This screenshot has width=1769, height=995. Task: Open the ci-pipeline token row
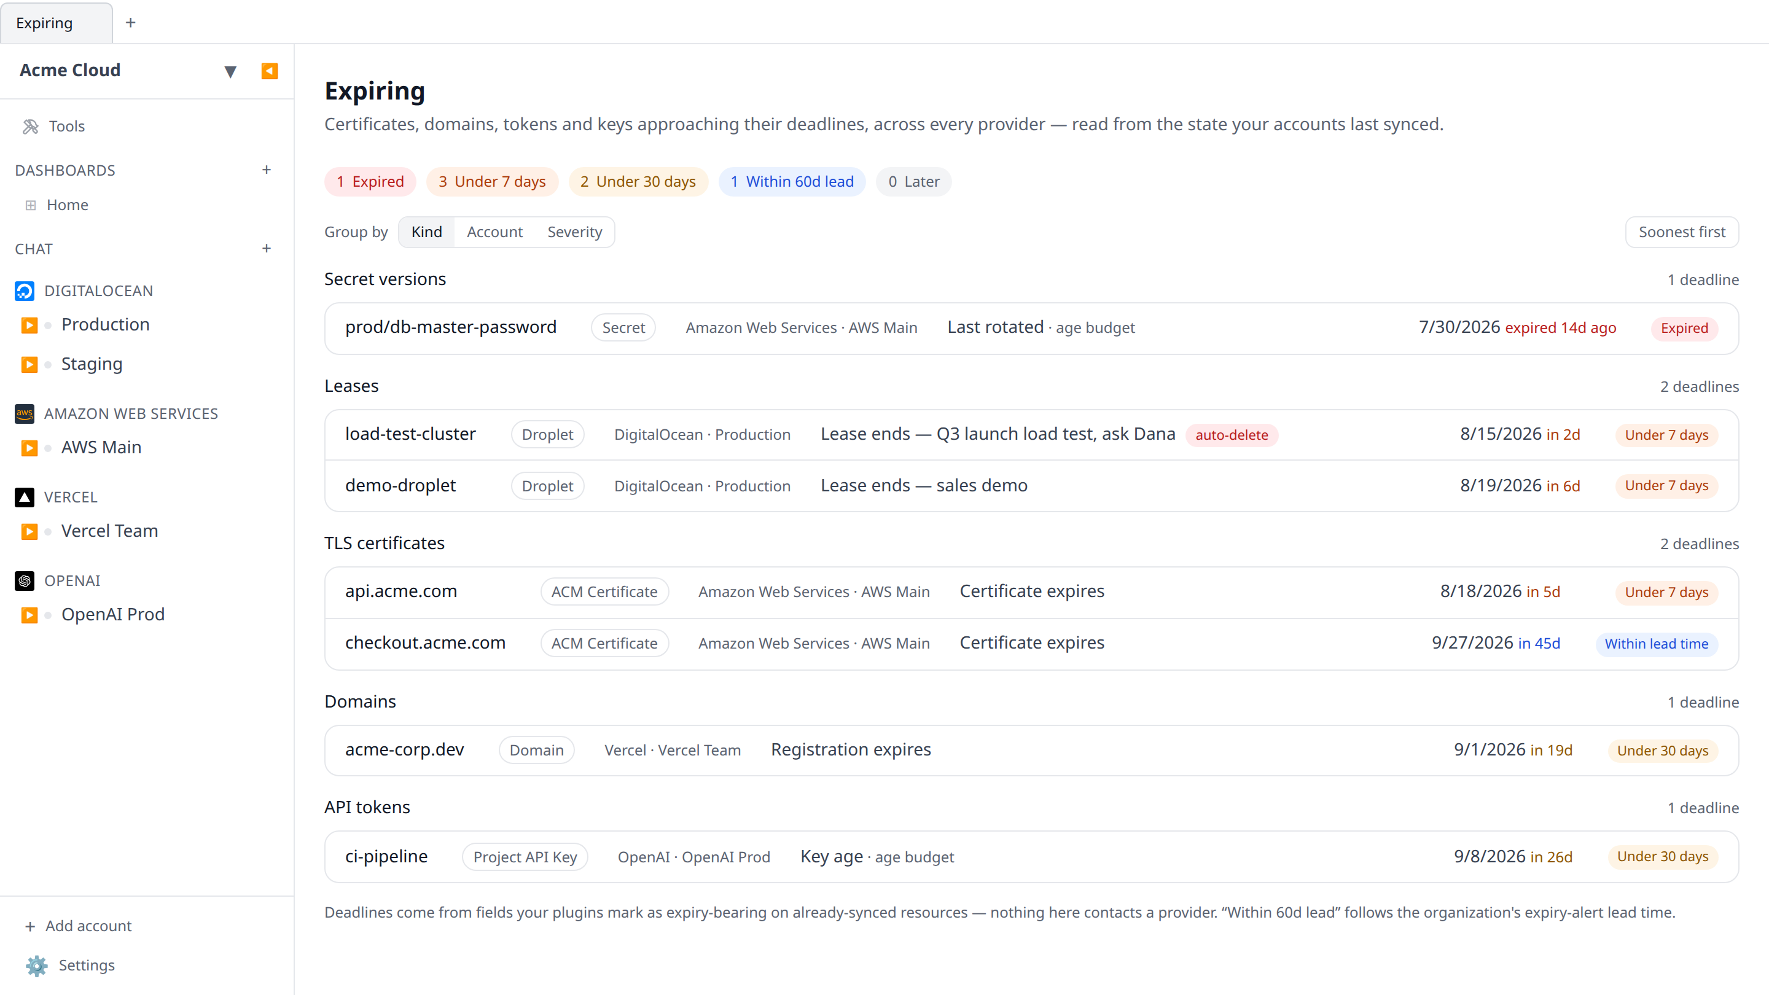(x=1031, y=857)
